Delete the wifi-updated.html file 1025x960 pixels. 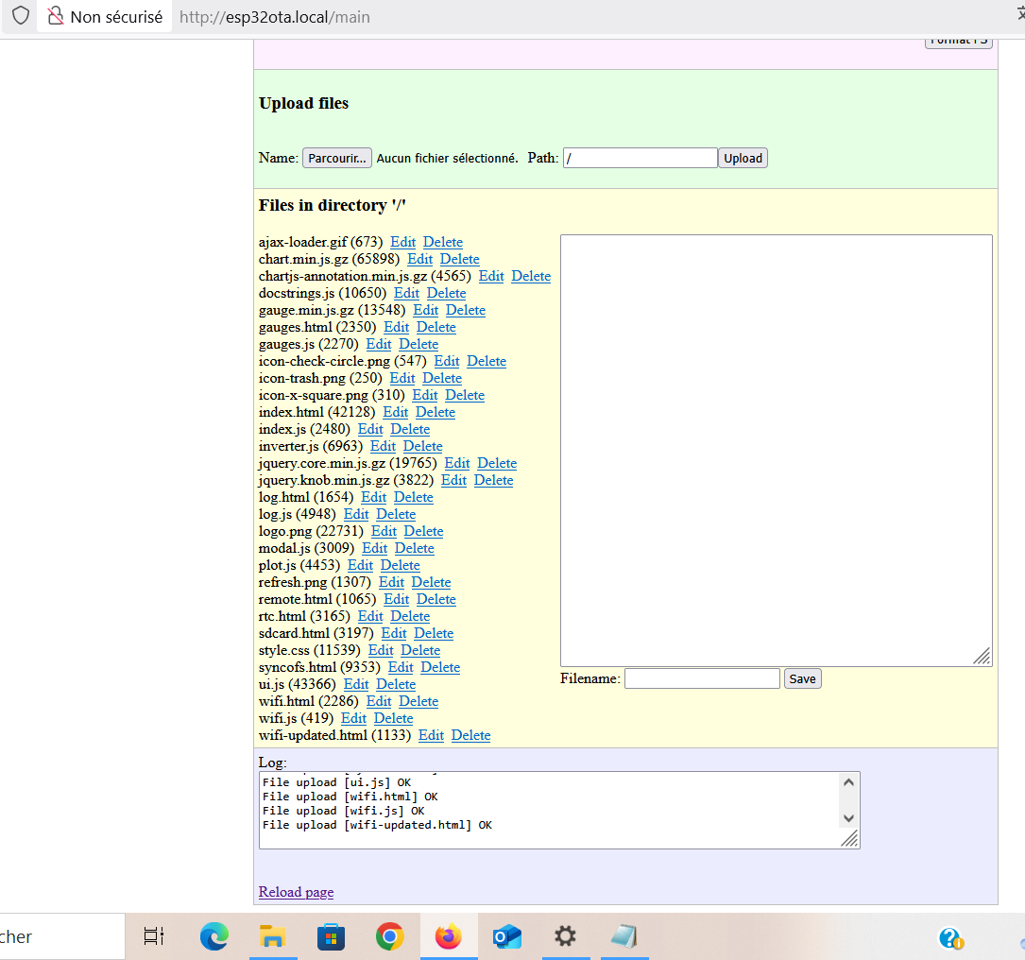tap(470, 735)
